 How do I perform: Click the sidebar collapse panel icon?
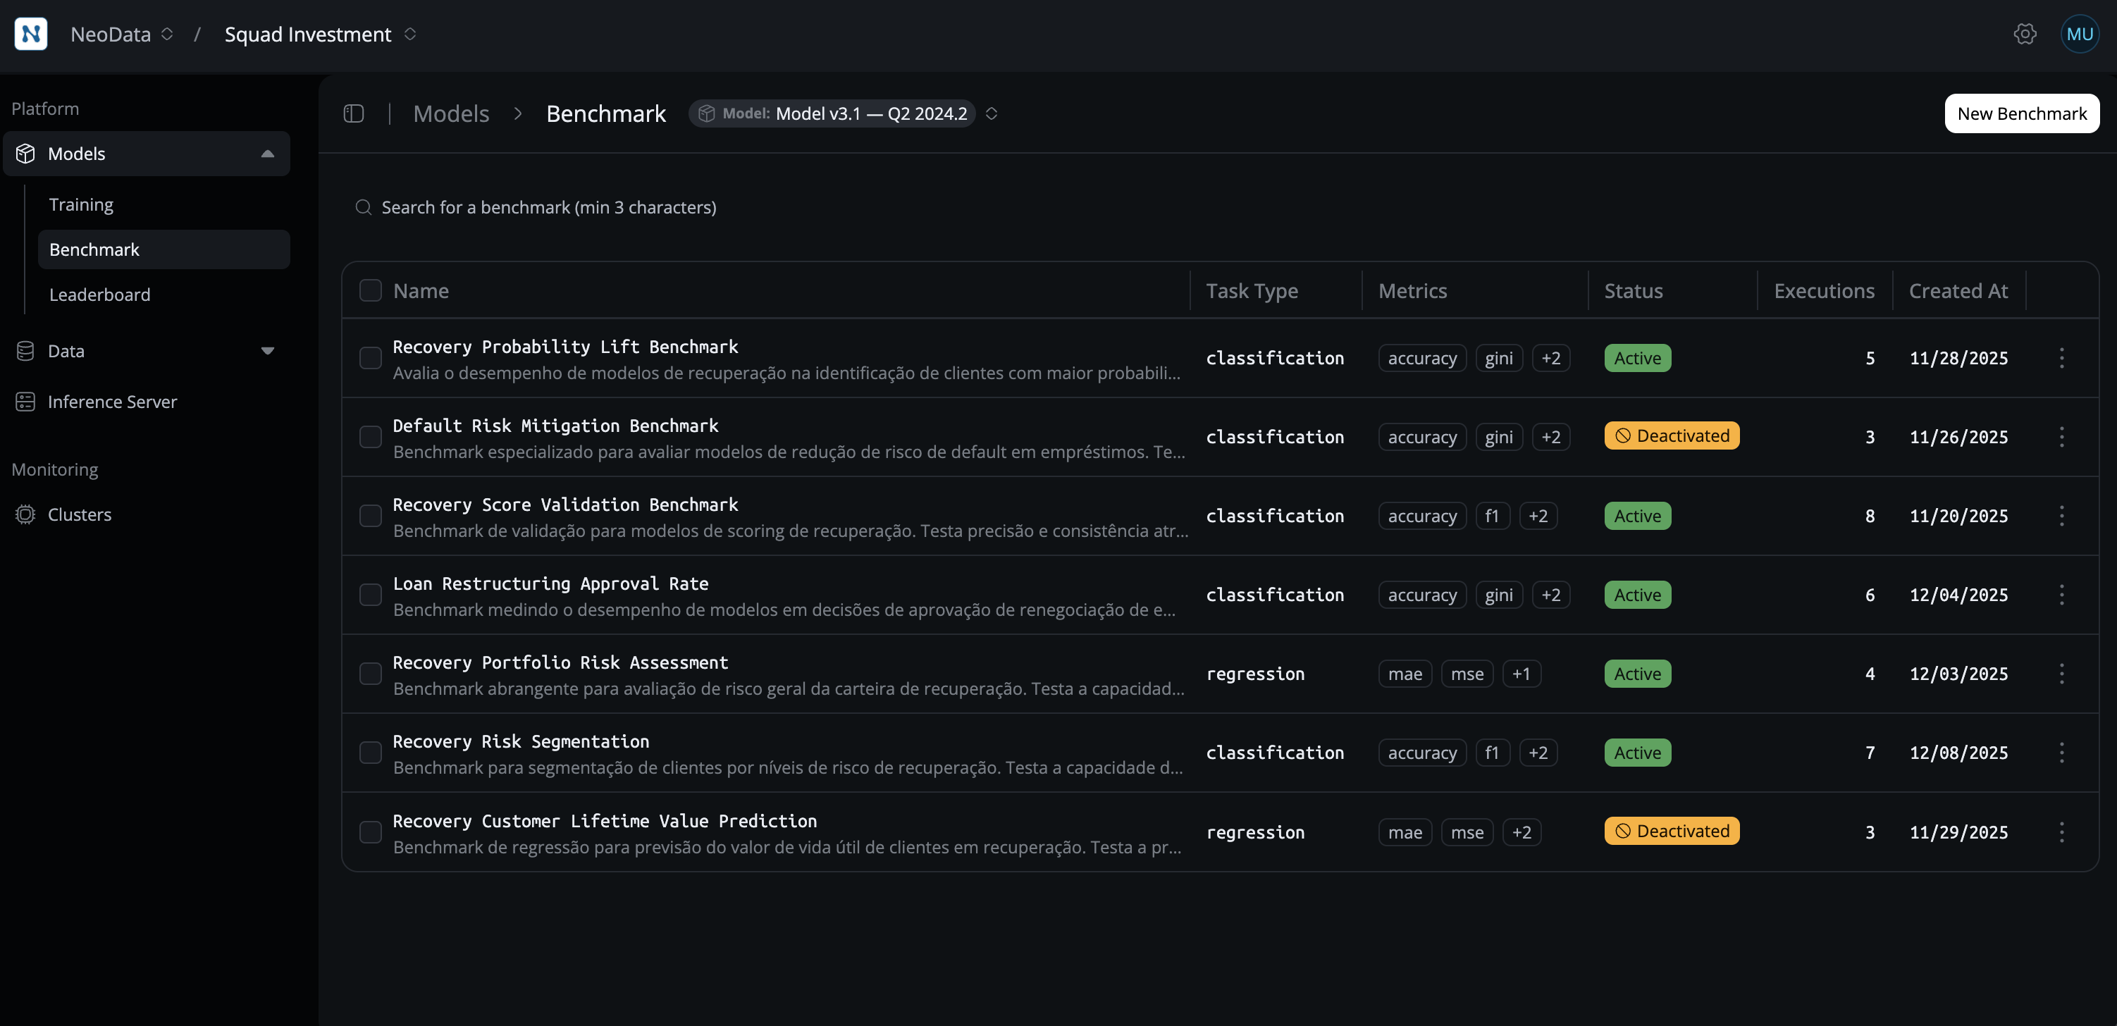pos(353,113)
